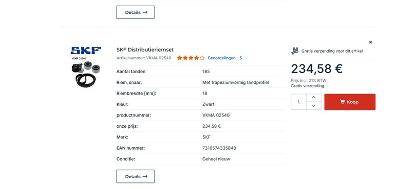Screen dimensions: 409x189
Task: Select productnummer value VKMA 02540
Action: coord(216,115)
